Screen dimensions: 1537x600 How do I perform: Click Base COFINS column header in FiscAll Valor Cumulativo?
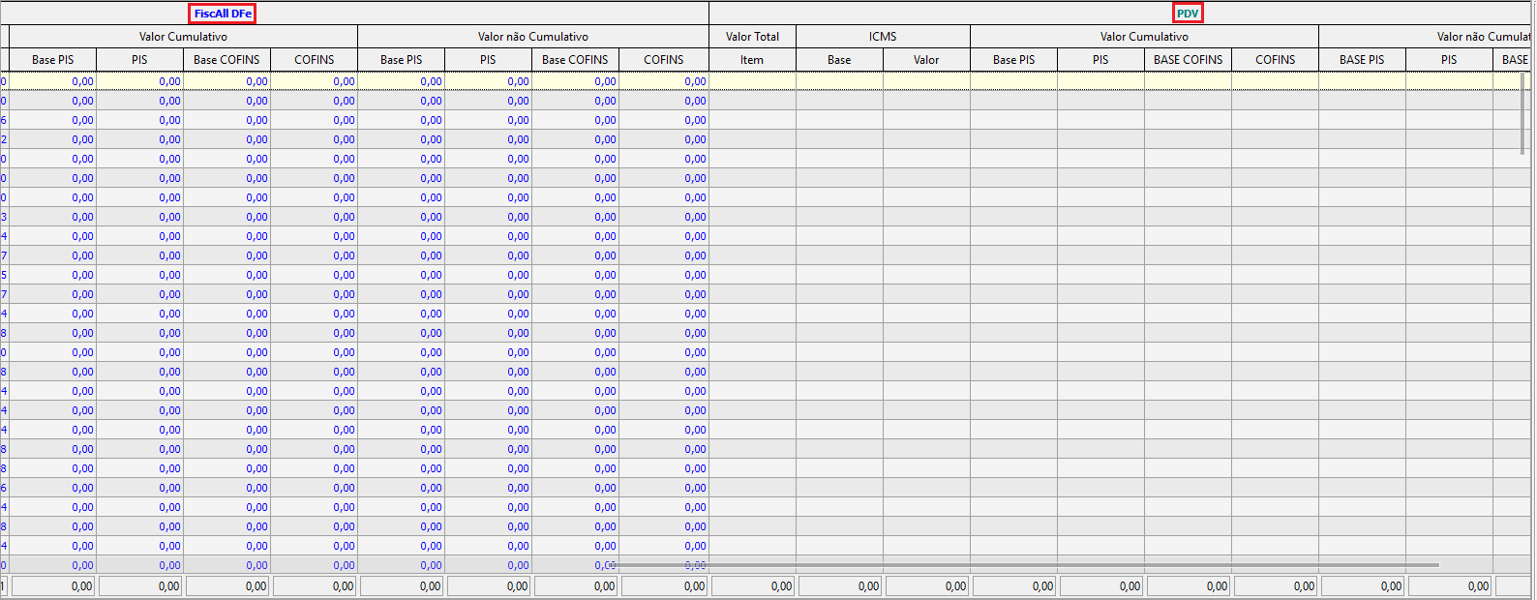[227, 60]
